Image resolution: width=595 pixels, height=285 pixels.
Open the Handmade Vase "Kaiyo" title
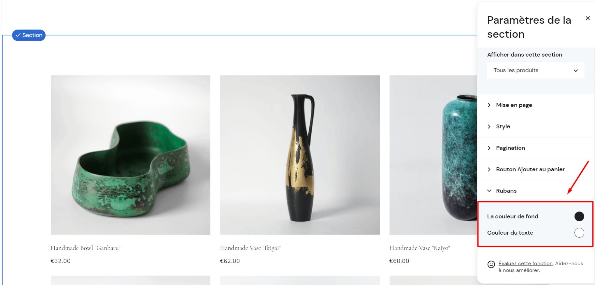(420, 248)
